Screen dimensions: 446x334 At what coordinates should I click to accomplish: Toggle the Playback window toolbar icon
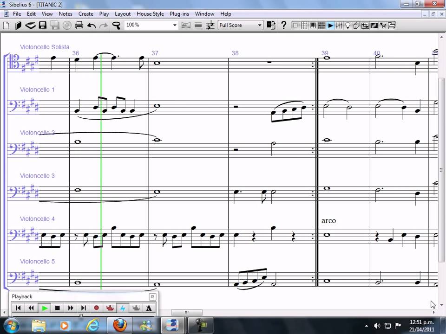coord(330,26)
